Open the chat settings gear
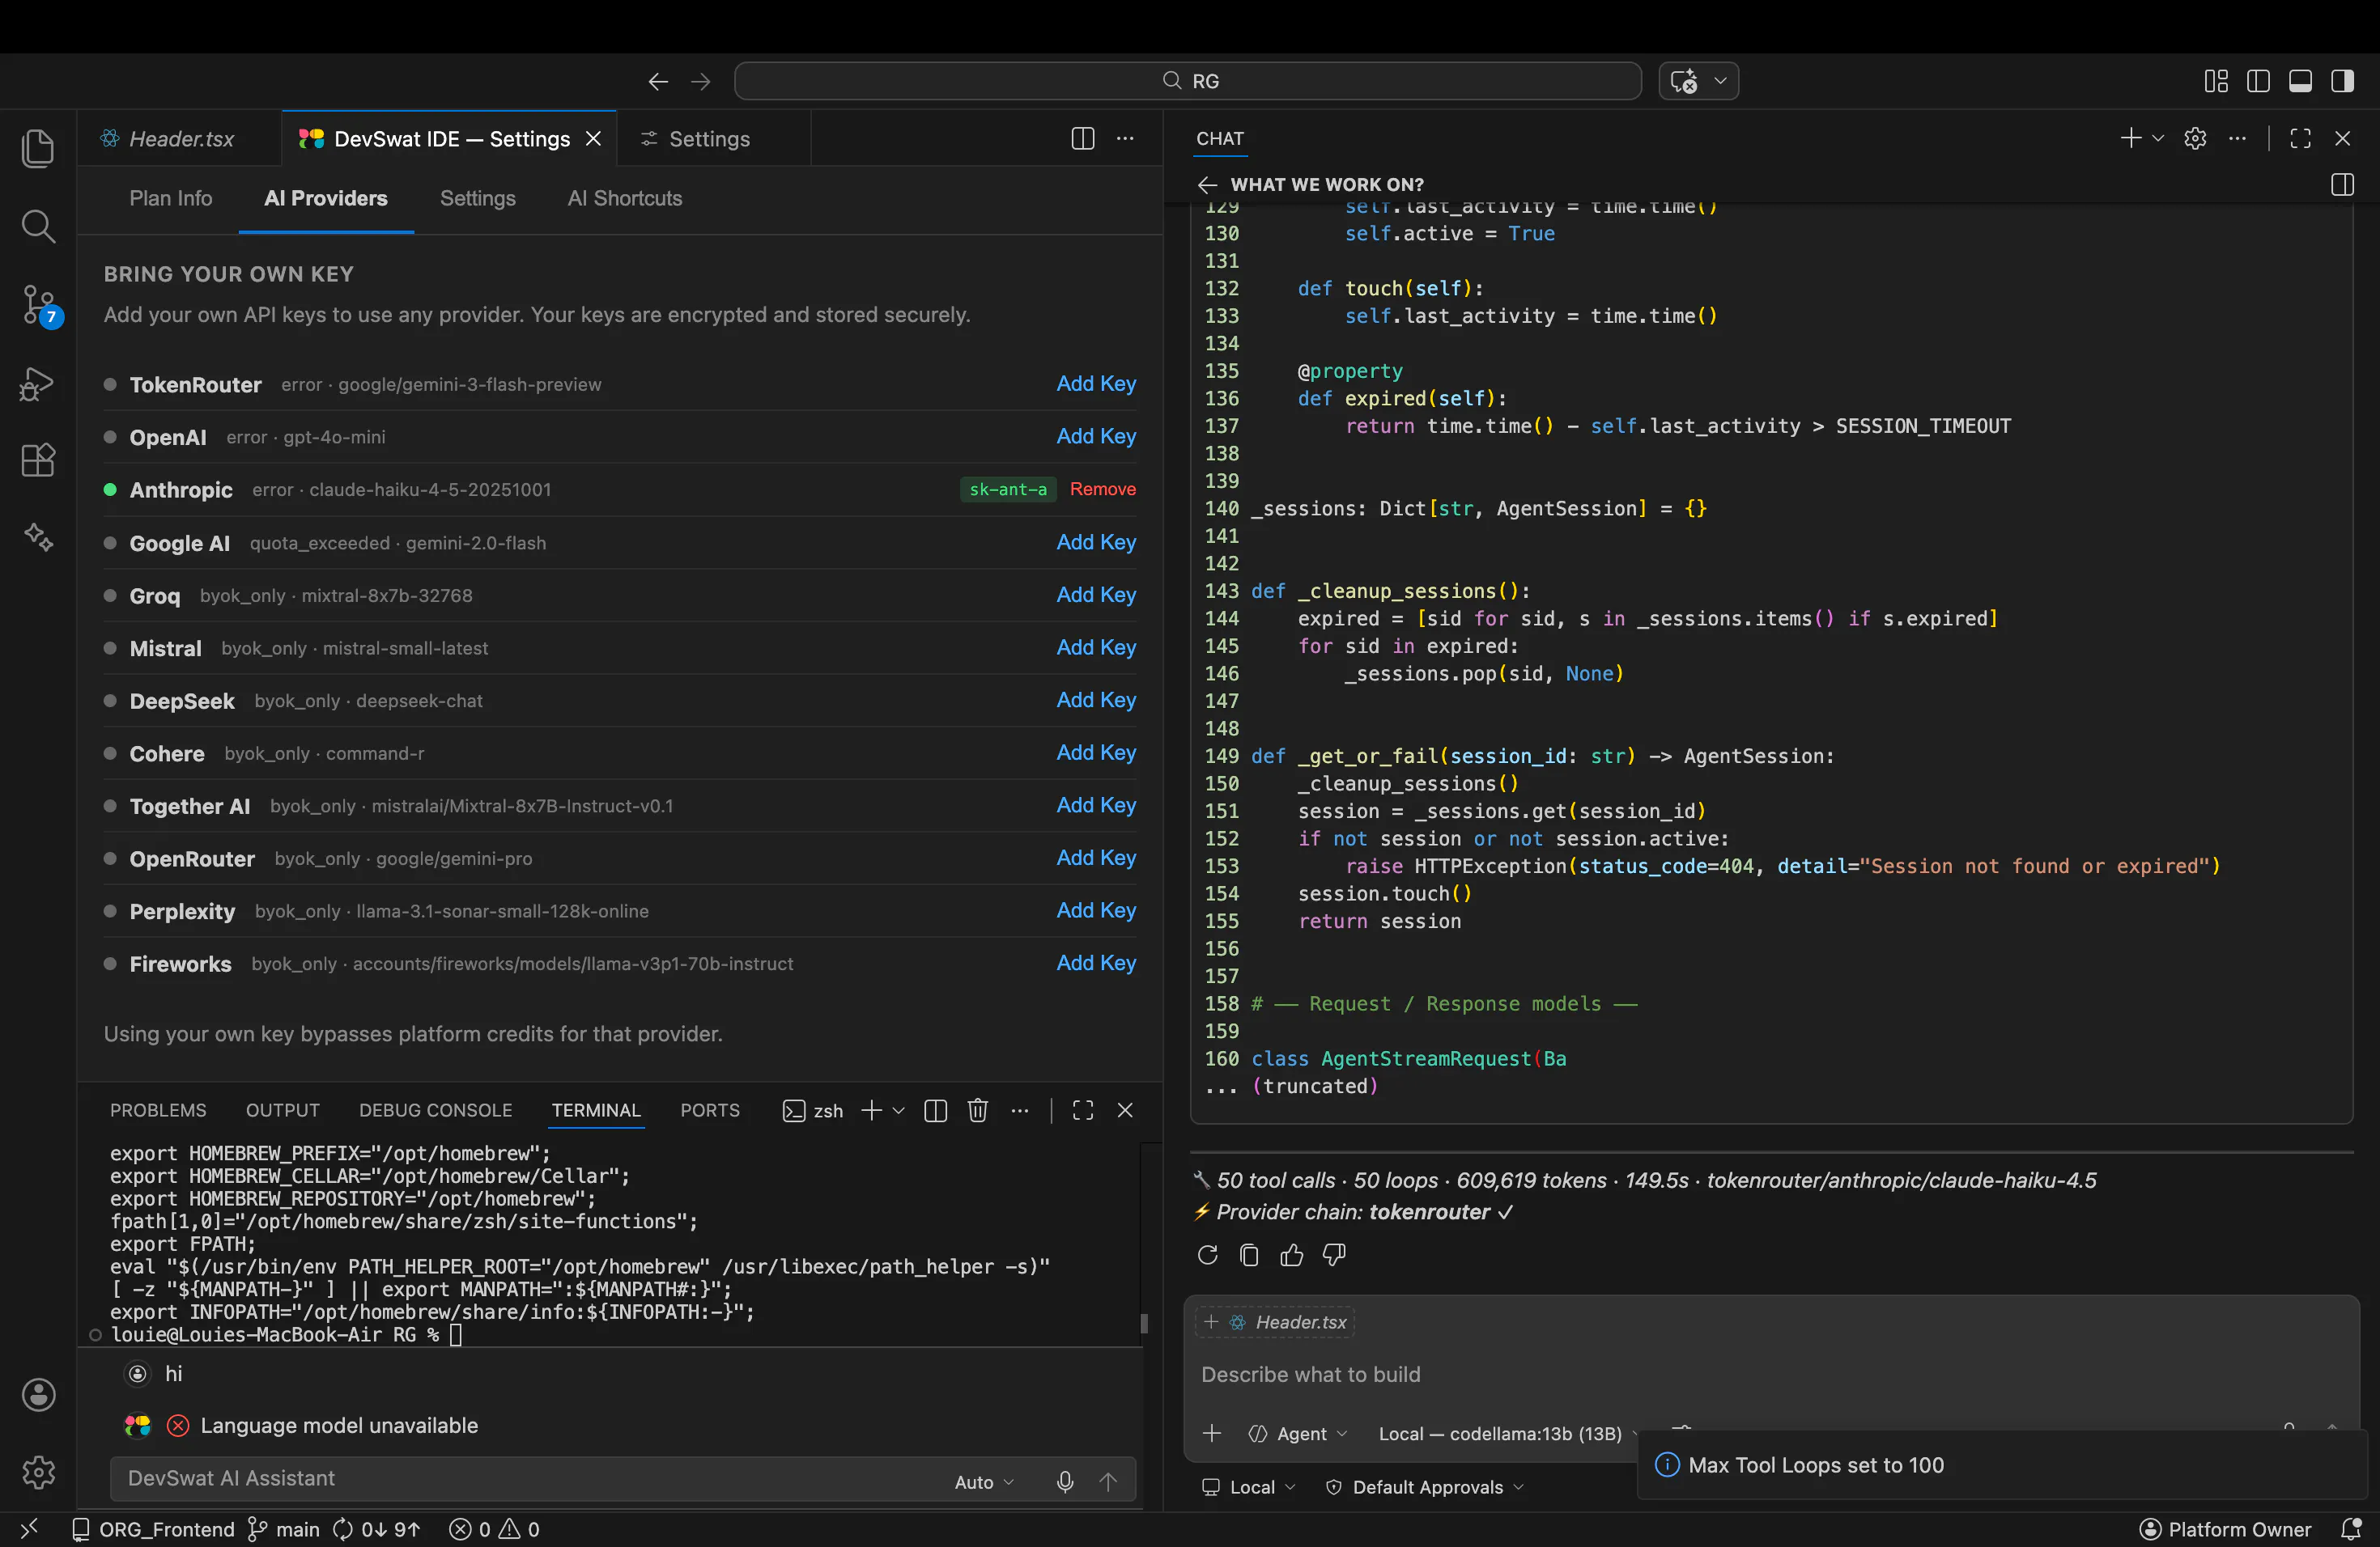The width and height of the screenshot is (2380, 1547). pos(2195,138)
